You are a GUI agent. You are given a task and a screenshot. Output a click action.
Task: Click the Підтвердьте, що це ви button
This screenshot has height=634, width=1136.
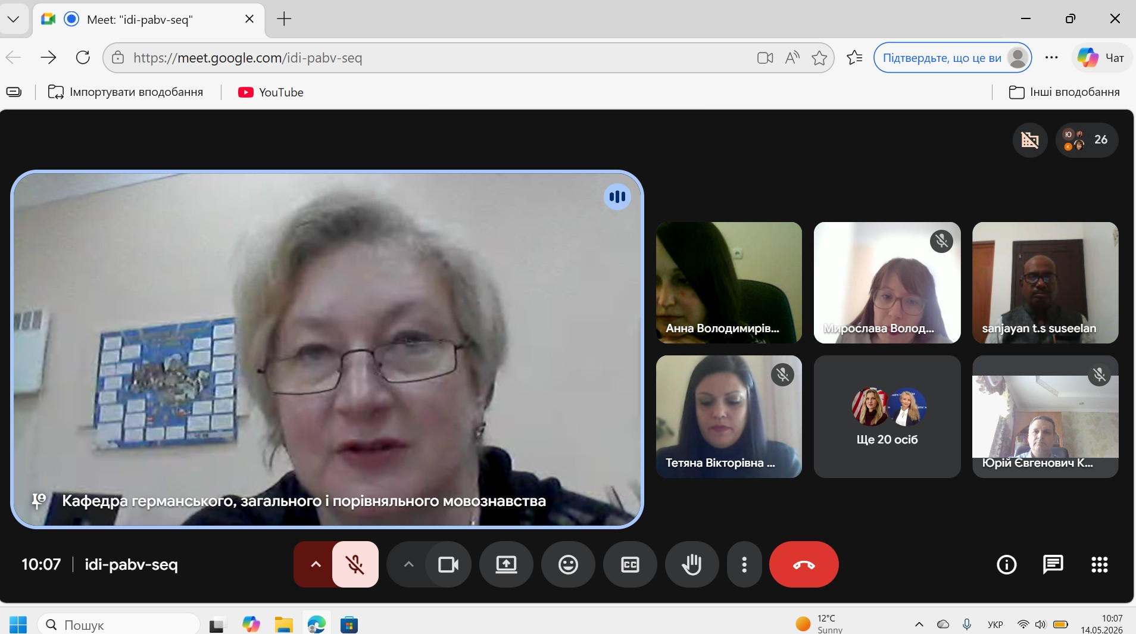(x=952, y=58)
